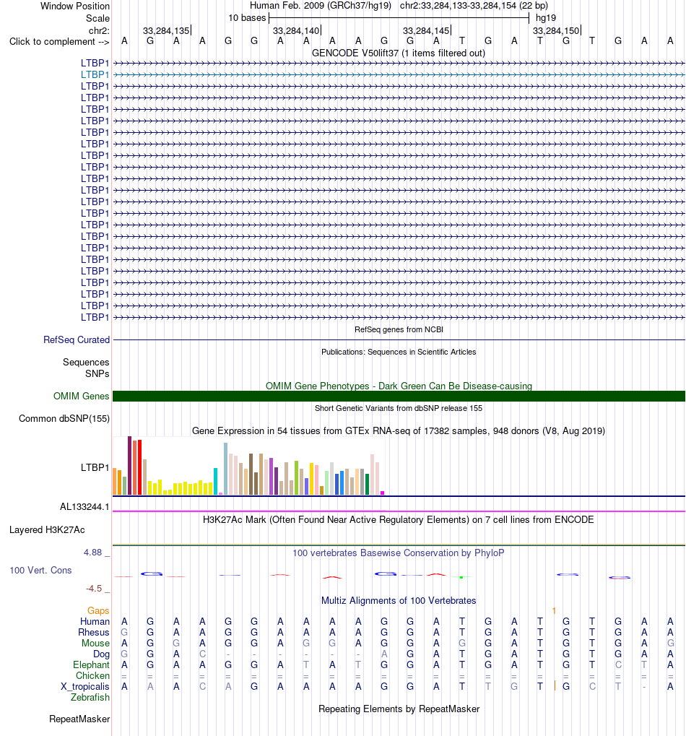Select the Sequences track label
This screenshot has width=686, height=736.
coord(86,363)
